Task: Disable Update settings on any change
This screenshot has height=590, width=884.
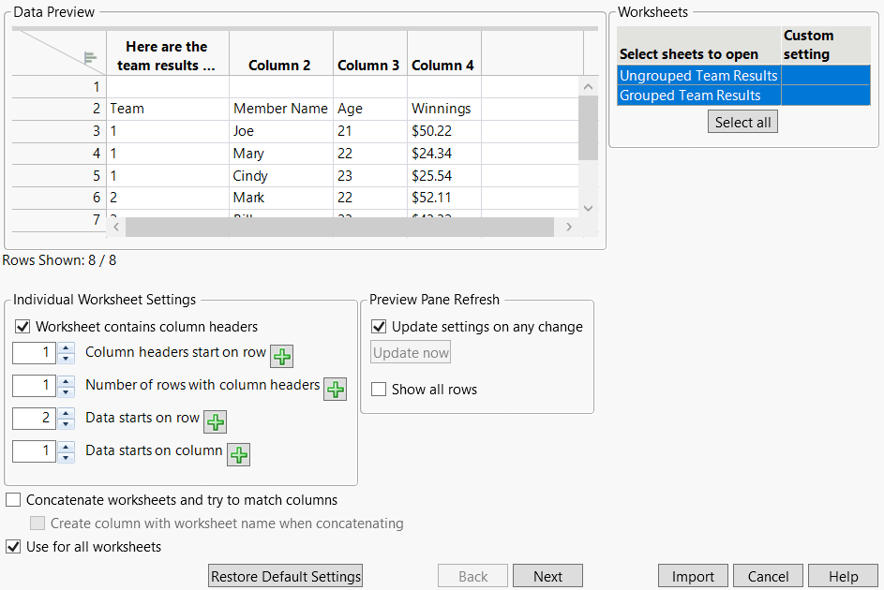Action: [x=379, y=327]
